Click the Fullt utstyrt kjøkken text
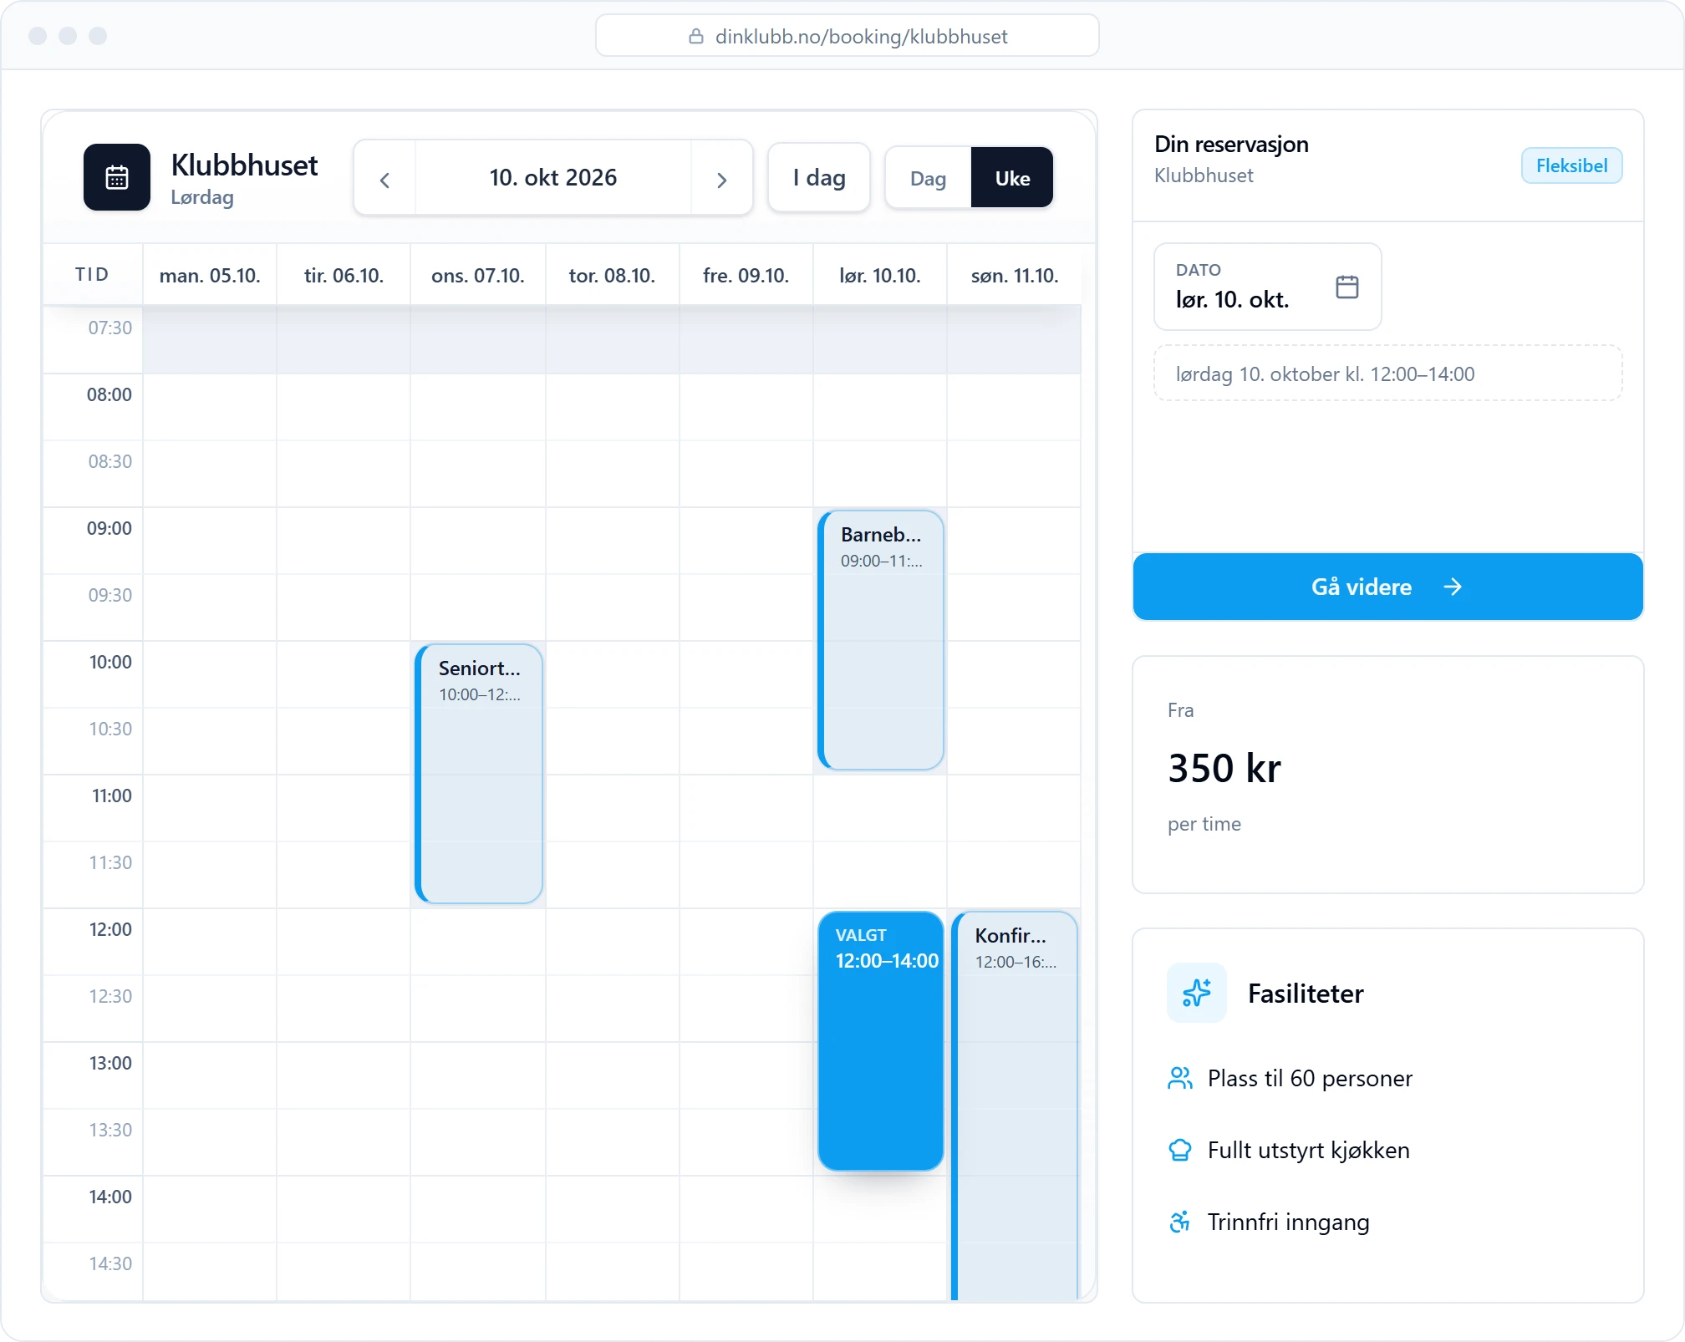 point(1308,1150)
